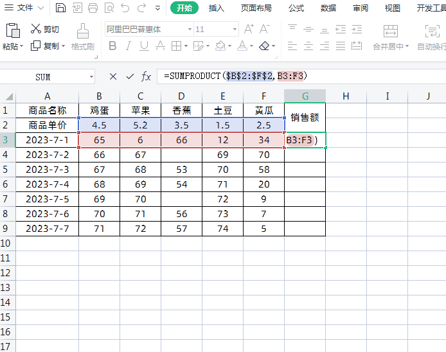The height and width of the screenshot is (352, 446).
Task: Click Merge and Center (合并居中) button
Action: 391,37
